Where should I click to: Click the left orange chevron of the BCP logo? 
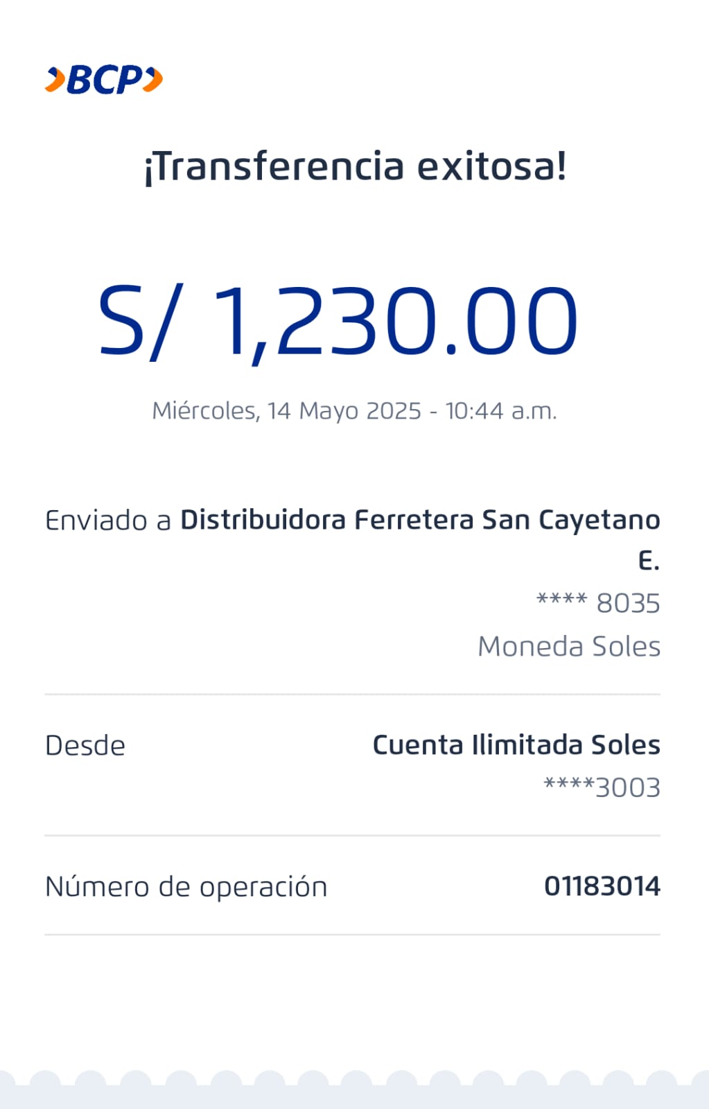[54, 79]
